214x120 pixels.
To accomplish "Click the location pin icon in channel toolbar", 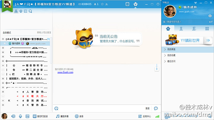I will coord(21,11).
